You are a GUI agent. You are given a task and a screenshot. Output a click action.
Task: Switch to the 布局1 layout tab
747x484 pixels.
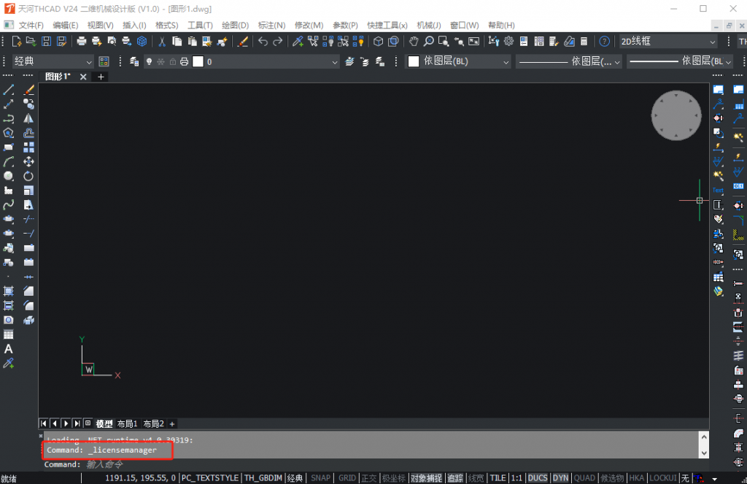[x=127, y=424]
